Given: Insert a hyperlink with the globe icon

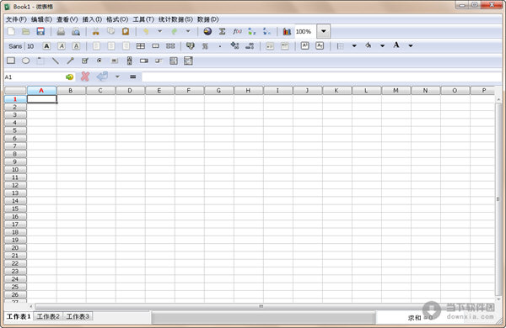Looking at the screenshot, I should [x=207, y=31].
